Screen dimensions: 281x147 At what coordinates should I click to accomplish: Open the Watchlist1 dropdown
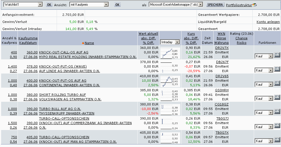pos(40,5)
